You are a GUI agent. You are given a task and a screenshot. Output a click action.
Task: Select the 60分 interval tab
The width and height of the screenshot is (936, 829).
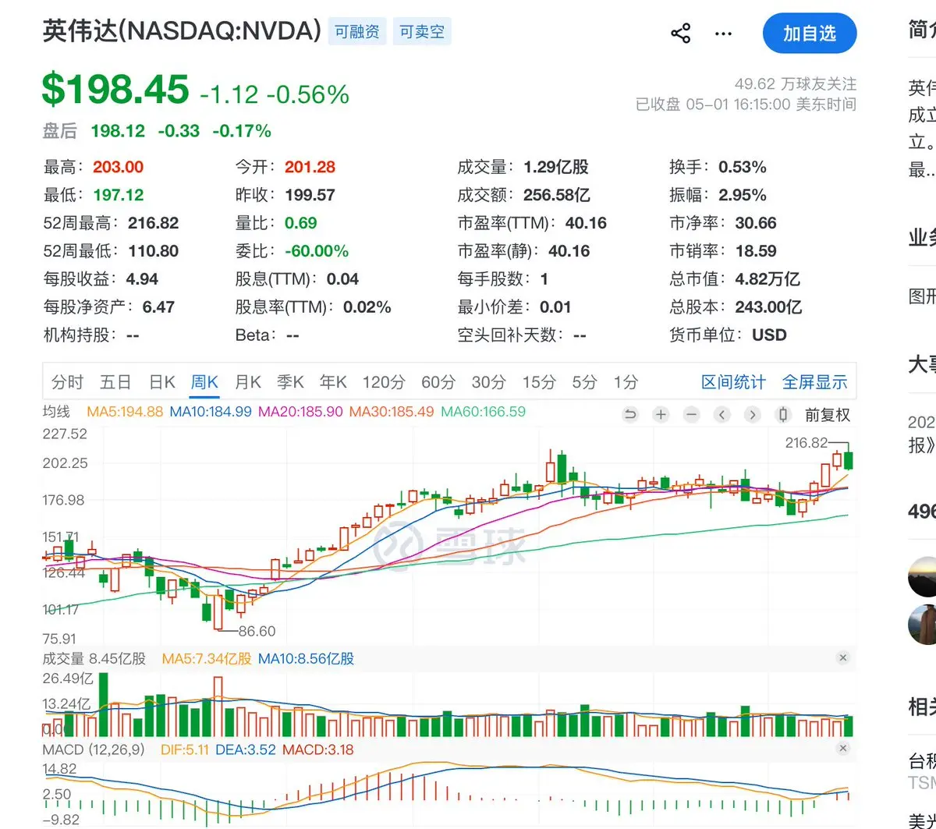pos(438,382)
